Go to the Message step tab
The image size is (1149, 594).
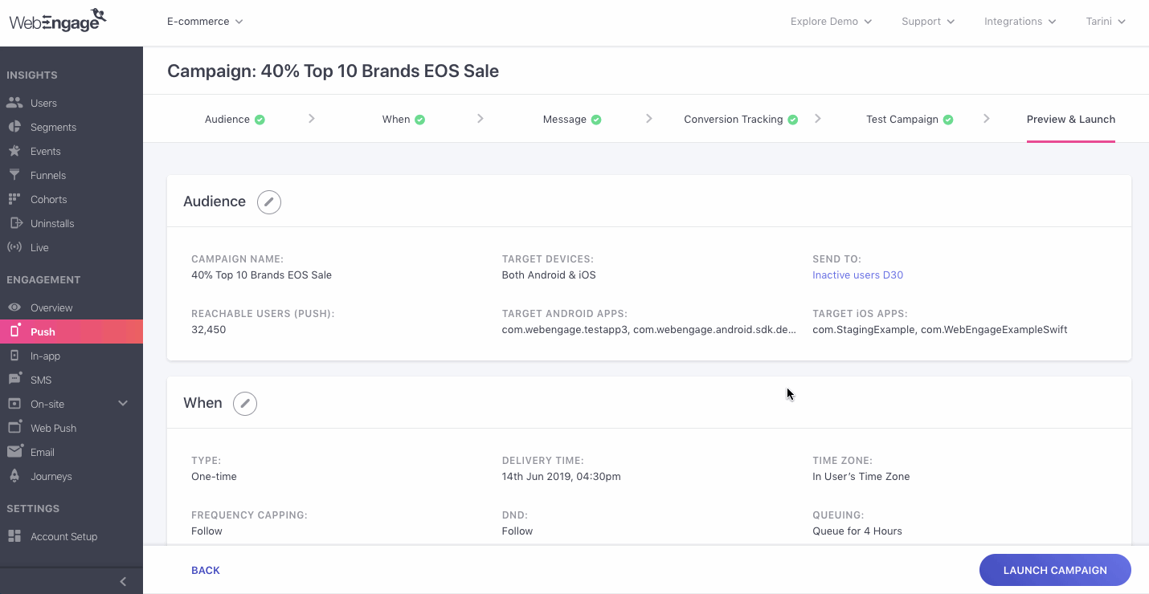click(x=572, y=119)
